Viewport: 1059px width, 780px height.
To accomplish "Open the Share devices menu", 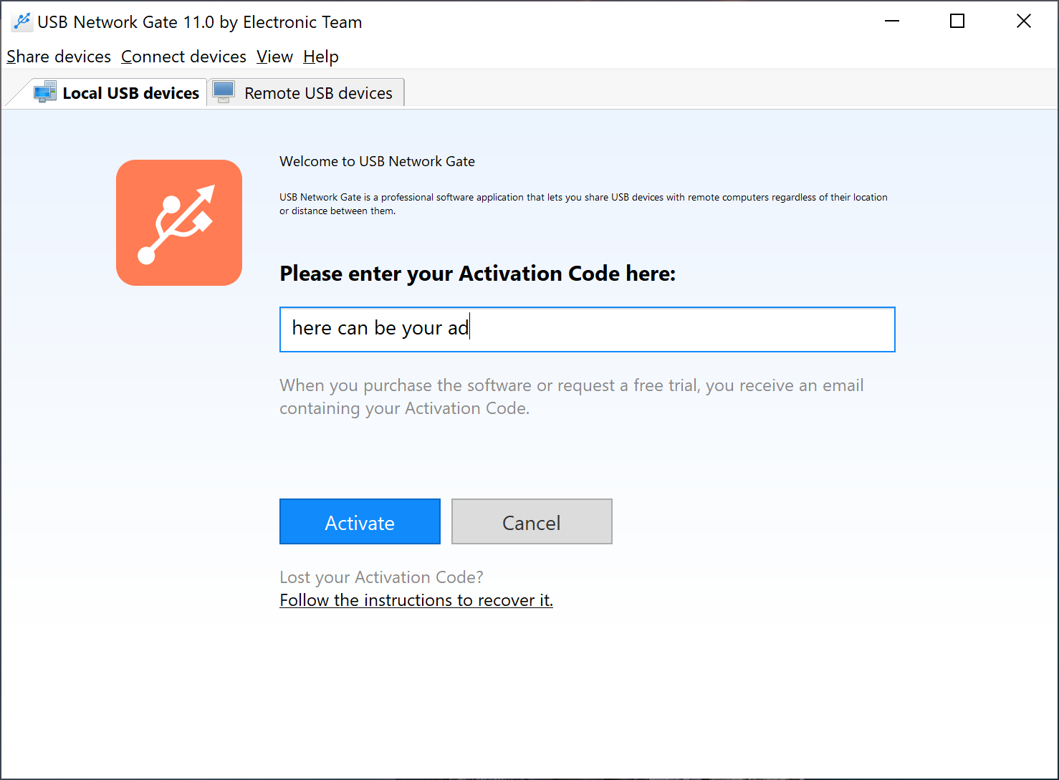I will pos(59,57).
